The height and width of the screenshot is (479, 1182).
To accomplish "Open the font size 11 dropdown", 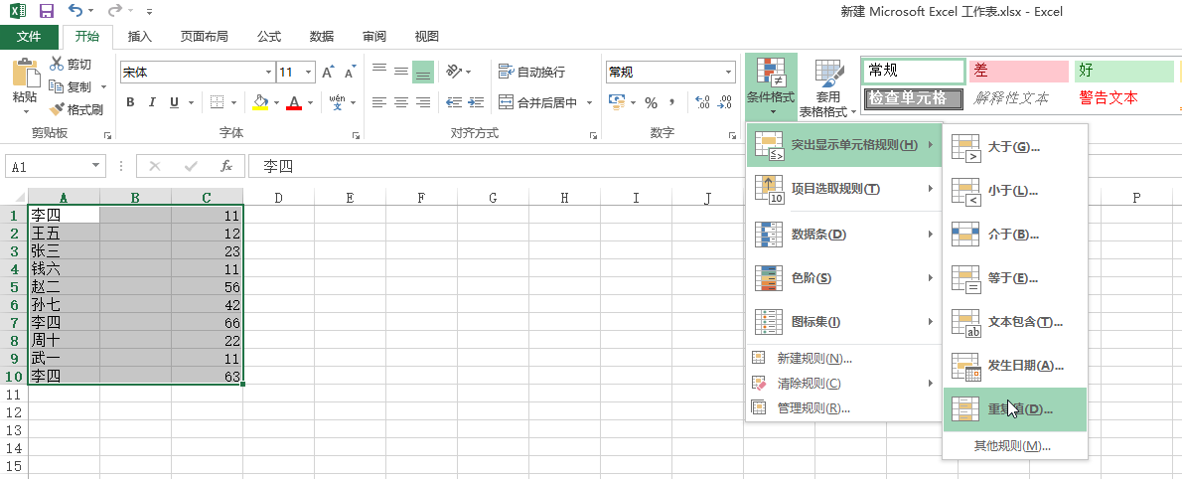I will (x=308, y=73).
